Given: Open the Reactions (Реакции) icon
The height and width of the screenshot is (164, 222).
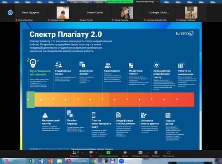Looking at the screenshot, I should click(156, 152).
